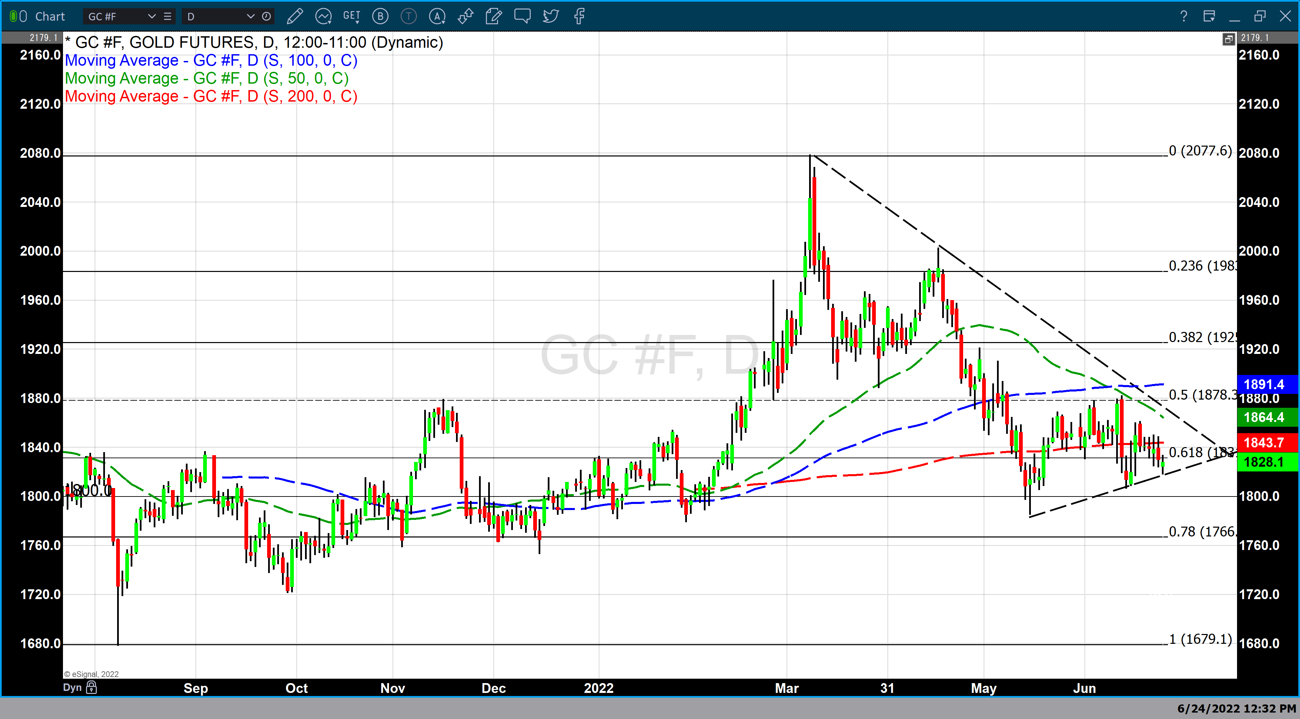This screenshot has height=719, width=1300.
Task: Open the window layout menu icon
Action: pos(1209,17)
